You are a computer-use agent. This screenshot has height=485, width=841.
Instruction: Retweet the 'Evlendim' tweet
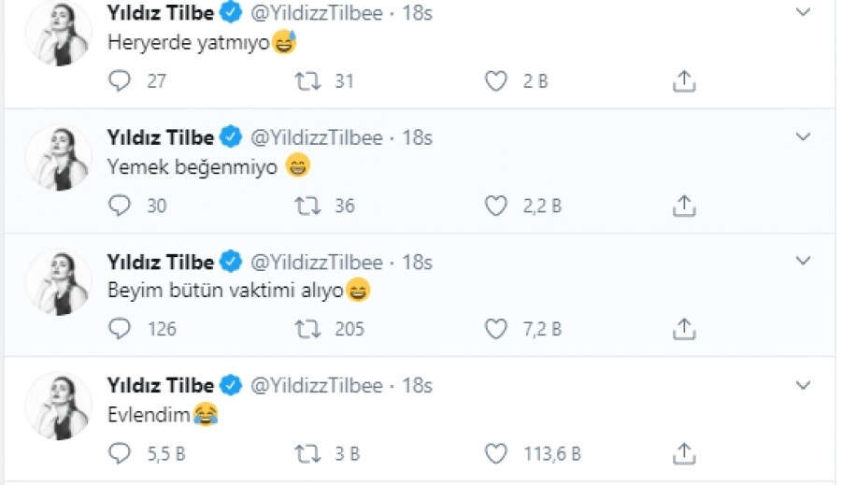[306, 454]
